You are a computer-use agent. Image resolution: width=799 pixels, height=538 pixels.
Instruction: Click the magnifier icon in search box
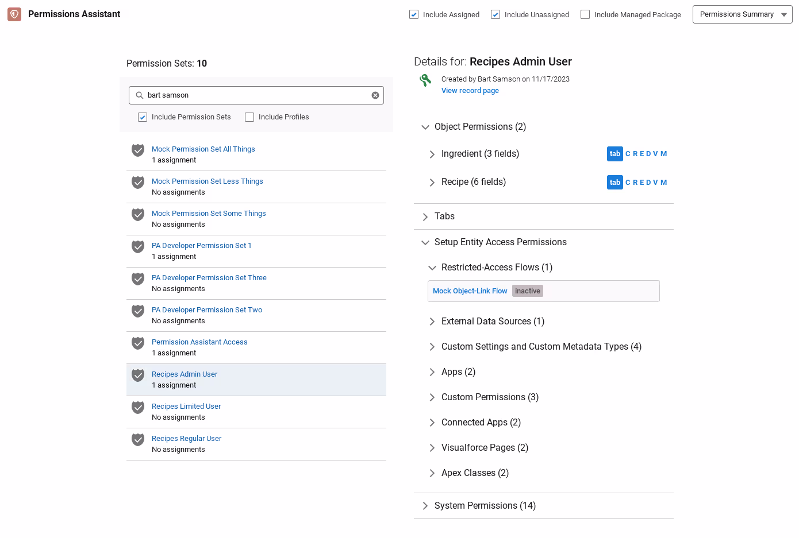[x=140, y=95]
